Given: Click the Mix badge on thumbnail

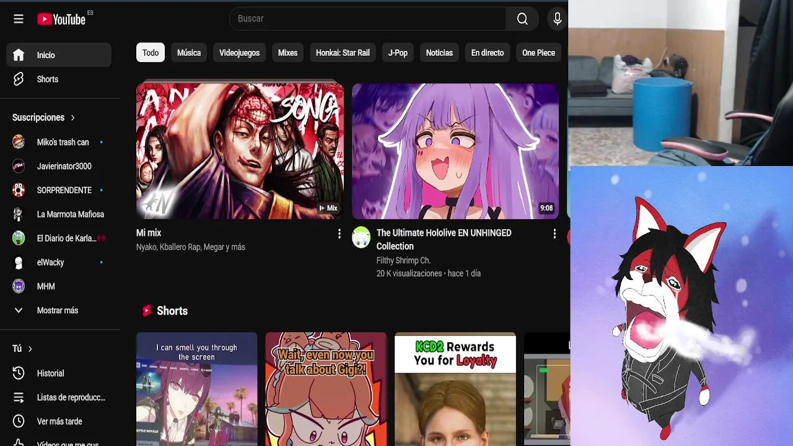Looking at the screenshot, I should coord(328,208).
